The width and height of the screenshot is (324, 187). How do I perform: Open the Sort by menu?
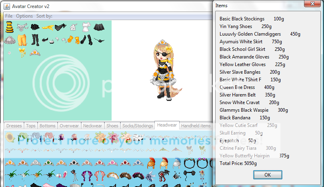point(44,16)
